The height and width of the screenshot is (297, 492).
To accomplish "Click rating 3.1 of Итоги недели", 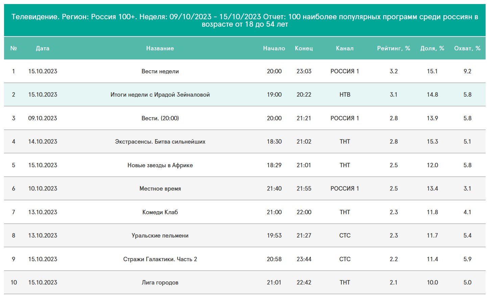I will click(394, 95).
